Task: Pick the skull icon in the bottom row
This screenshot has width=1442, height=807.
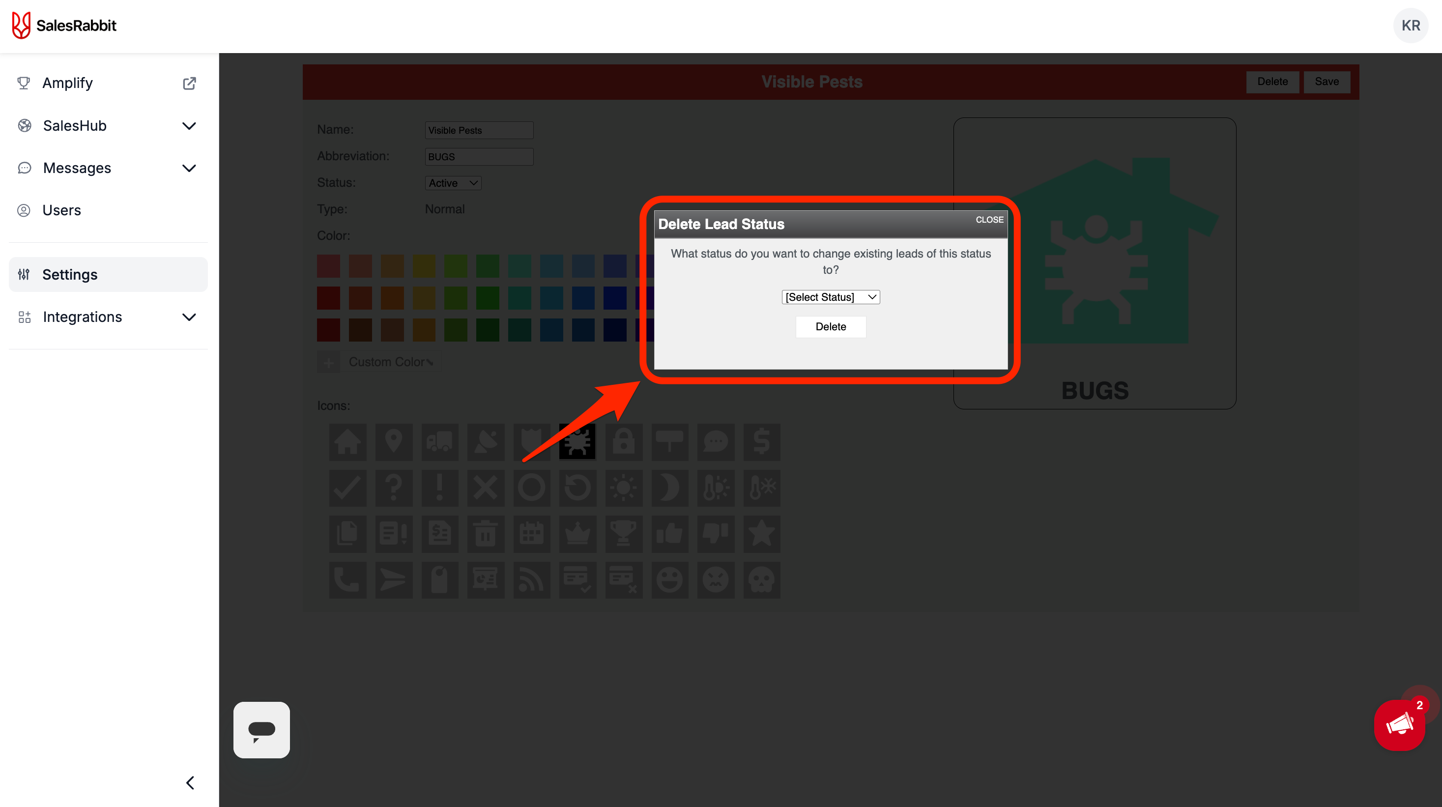Action: coord(761,580)
